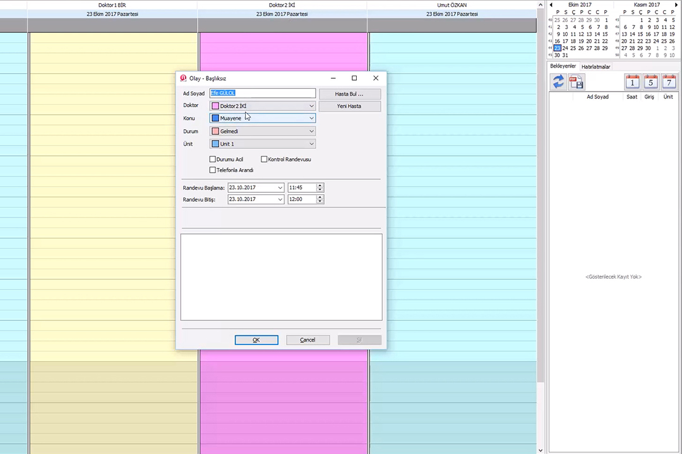Save list as PDF icon

click(x=576, y=81)
